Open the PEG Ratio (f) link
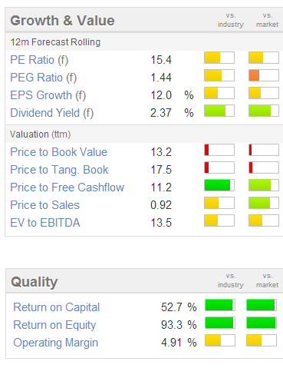Viewport: 283px width, 368px height. [44, 78]
